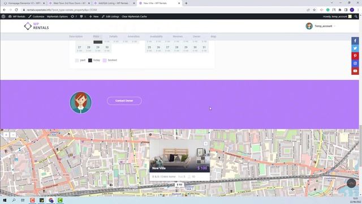Click the New Villa sofa thumbnail
This screenshot has height=204, width=362.
click(x=180, y=156)
